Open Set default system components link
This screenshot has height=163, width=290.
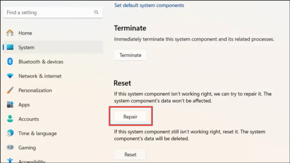149,5
